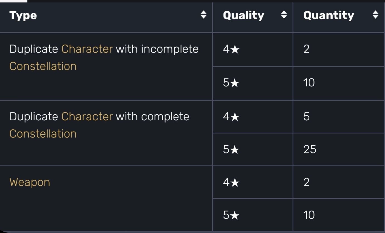This screenshot has height=233, width=385.
Task: Open Constellation link under complete duplicate row
Action: 43,134
